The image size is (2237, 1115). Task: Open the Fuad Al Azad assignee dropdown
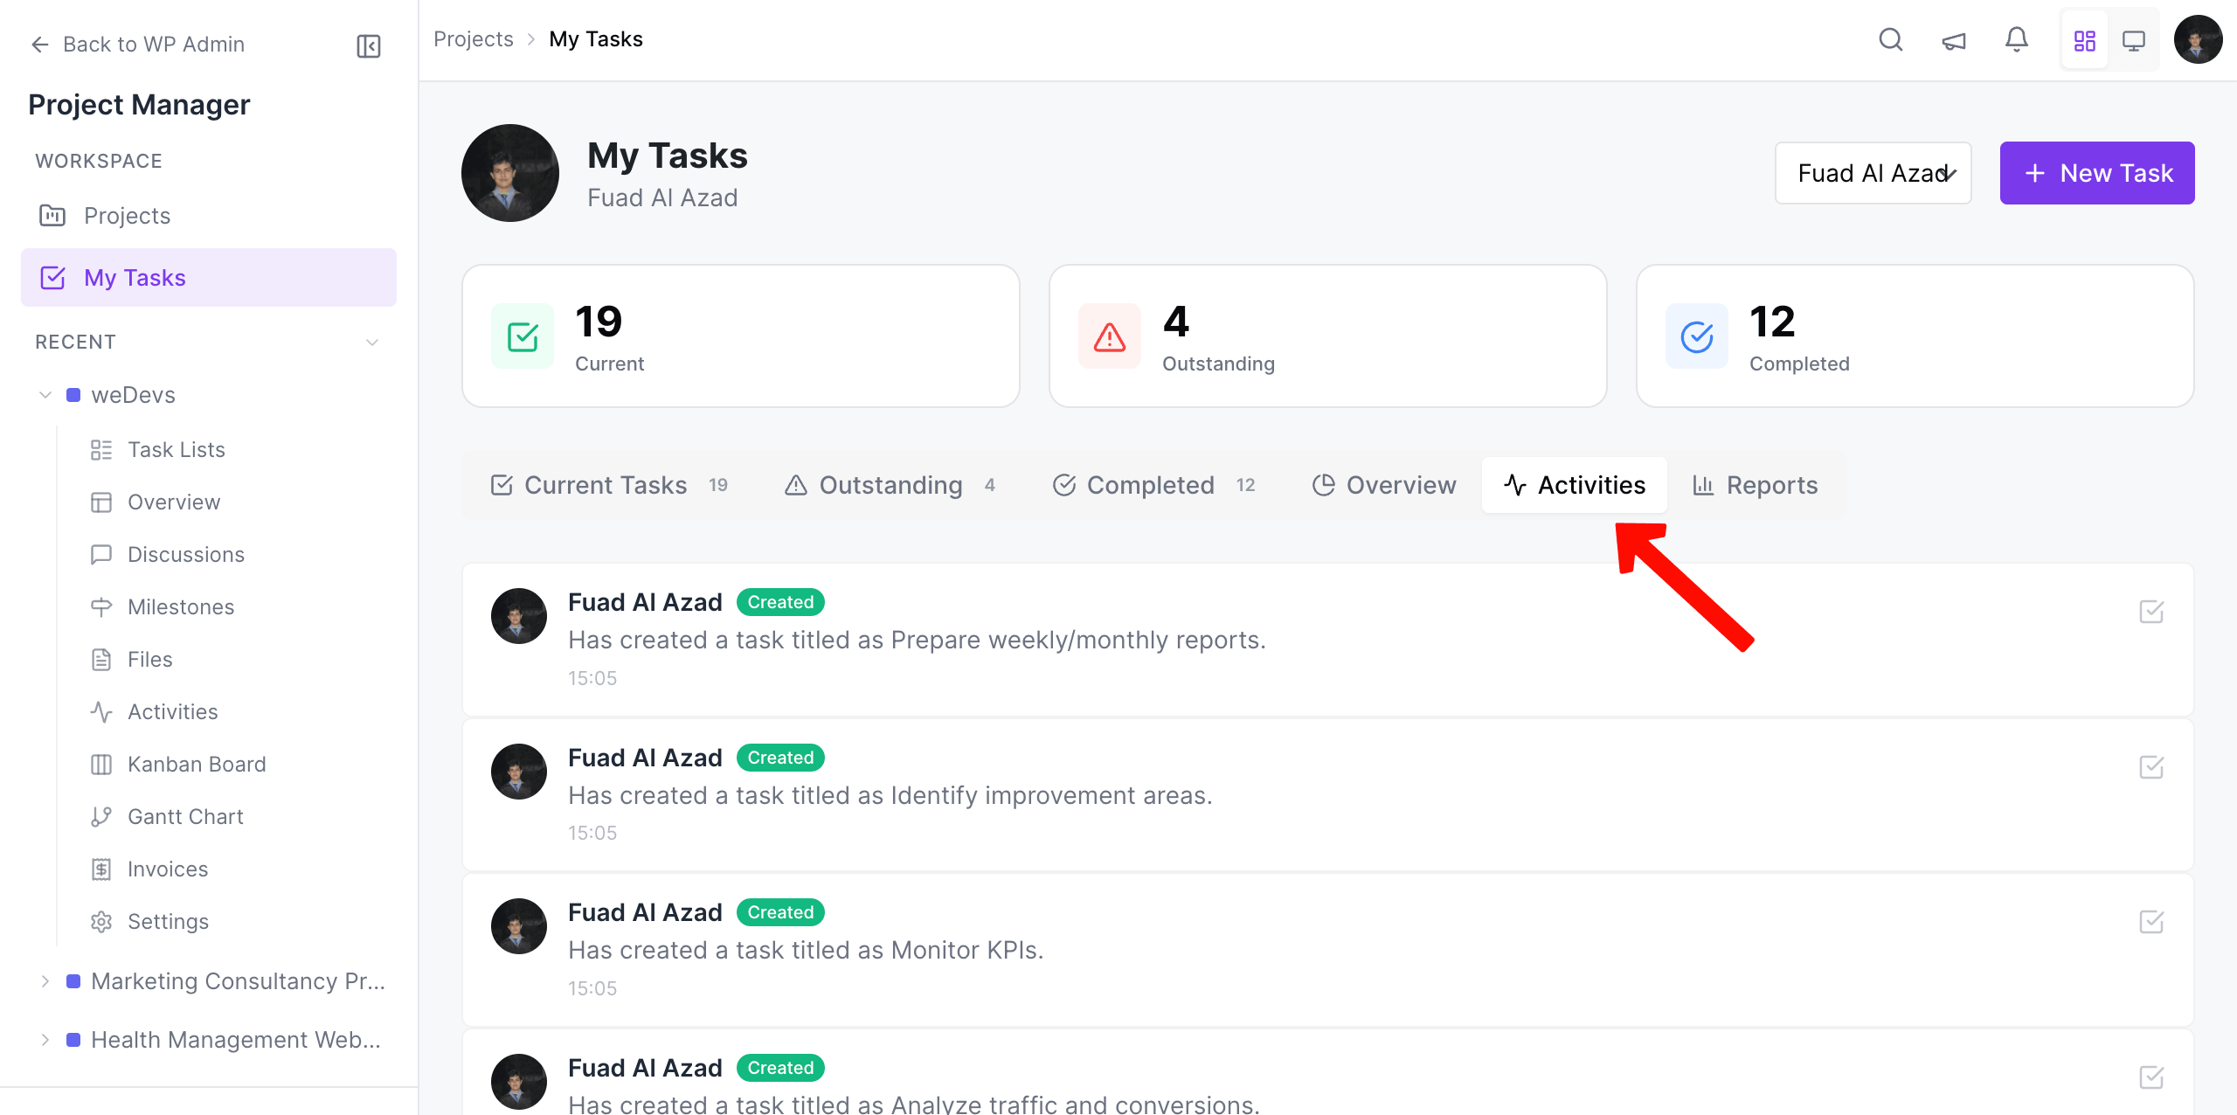pyautogui.click(x=1873, y=173)
